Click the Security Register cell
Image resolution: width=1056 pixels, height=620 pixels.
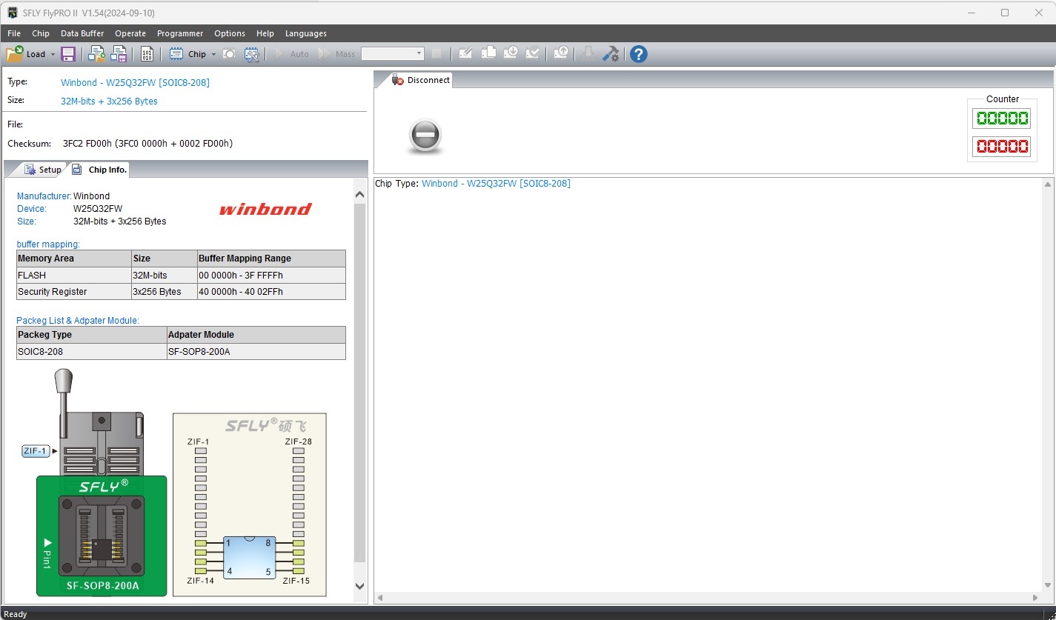pyautogui.click(x=73, y=291)
